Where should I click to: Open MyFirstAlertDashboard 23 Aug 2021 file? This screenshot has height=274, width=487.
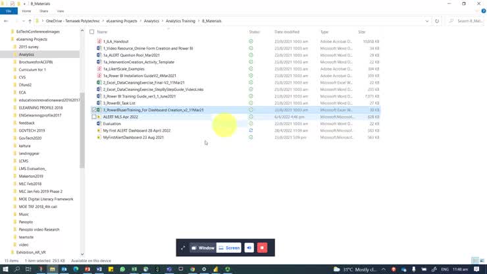coord(133,137)
